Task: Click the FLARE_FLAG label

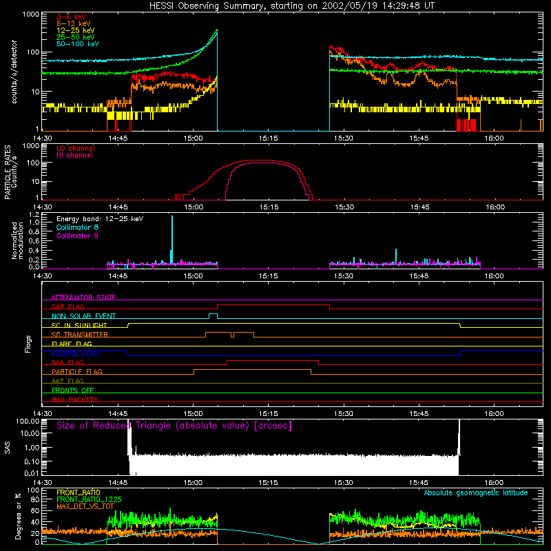Action: (72, 344)
